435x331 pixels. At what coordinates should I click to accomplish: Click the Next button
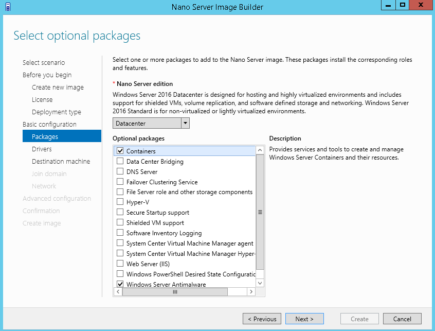click(x=304, y=319)
